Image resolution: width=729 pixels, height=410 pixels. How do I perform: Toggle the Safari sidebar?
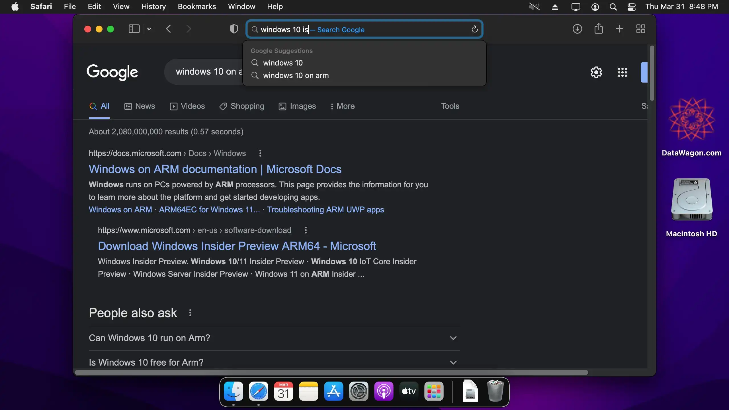point(134,29)
